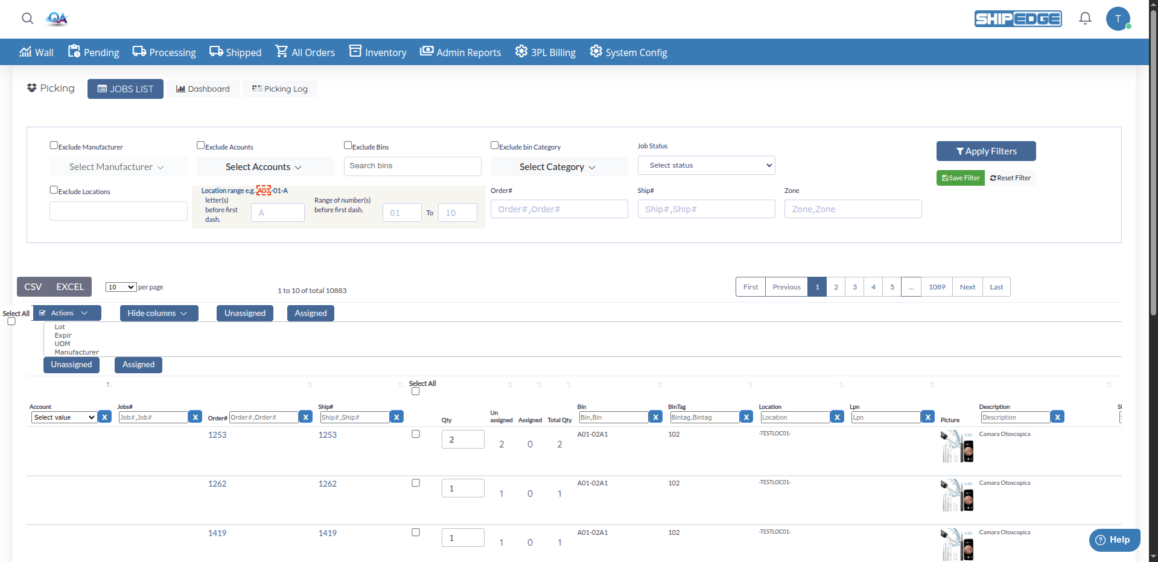The image size is (1158, 562).
Task: Clear the Location filter with X
Action: 837,417
